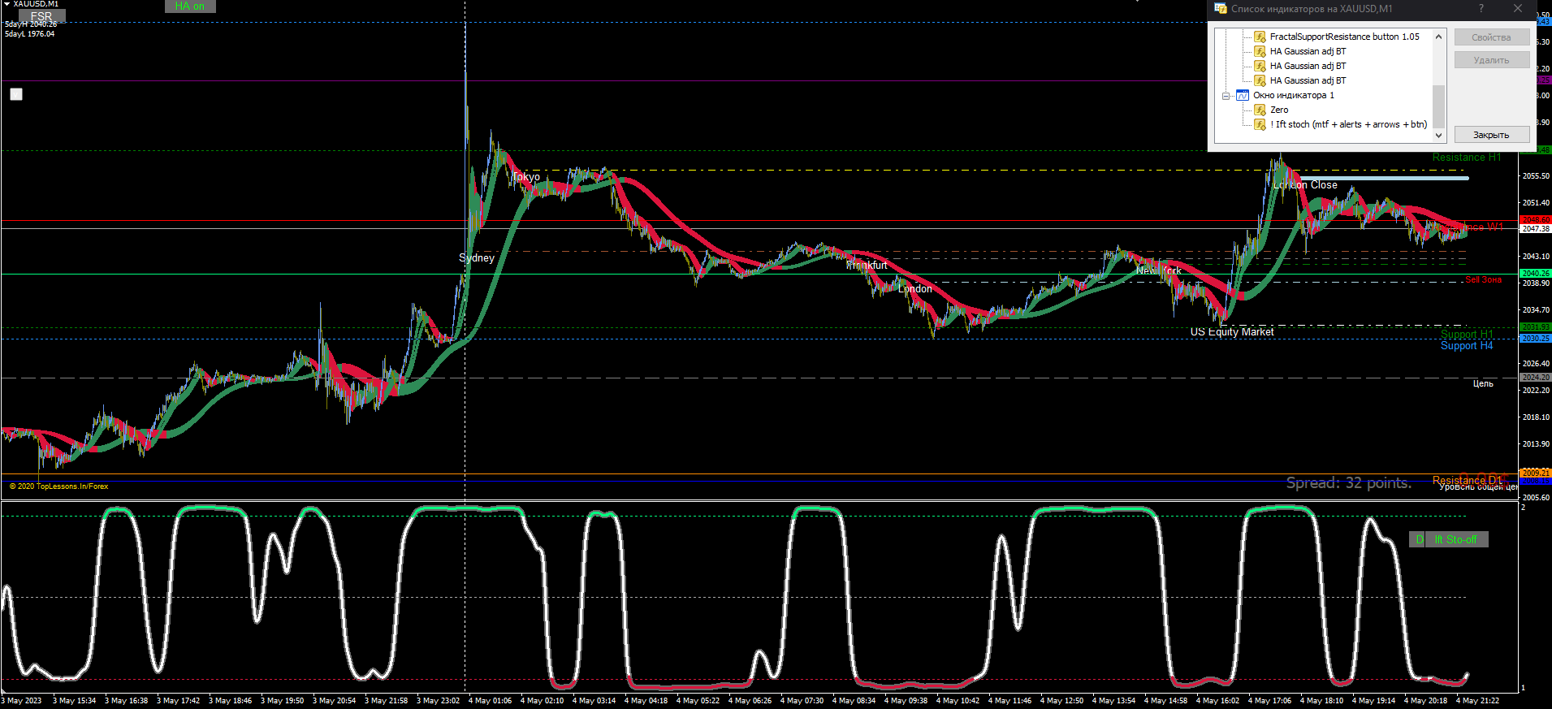
Task: Collapse the Окно индикатора 1 tree node
Action: tap(1226, 96)
